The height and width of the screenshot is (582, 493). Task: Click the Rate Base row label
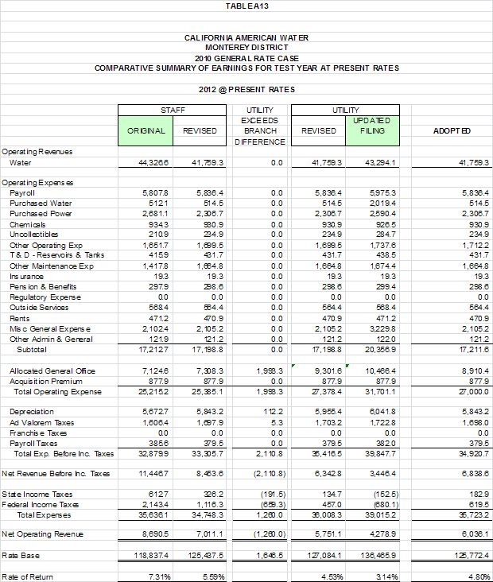click(x=21, y=555)
